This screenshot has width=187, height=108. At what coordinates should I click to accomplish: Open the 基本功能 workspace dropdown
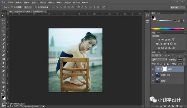(x=177, y=7)
